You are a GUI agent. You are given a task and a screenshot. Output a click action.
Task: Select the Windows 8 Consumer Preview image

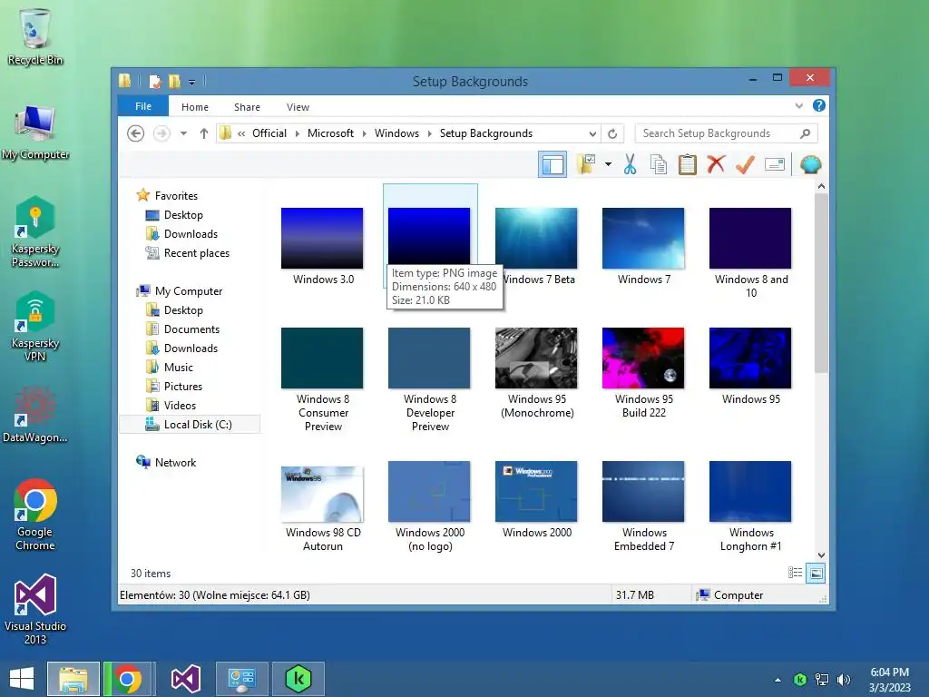pos(322,358)
